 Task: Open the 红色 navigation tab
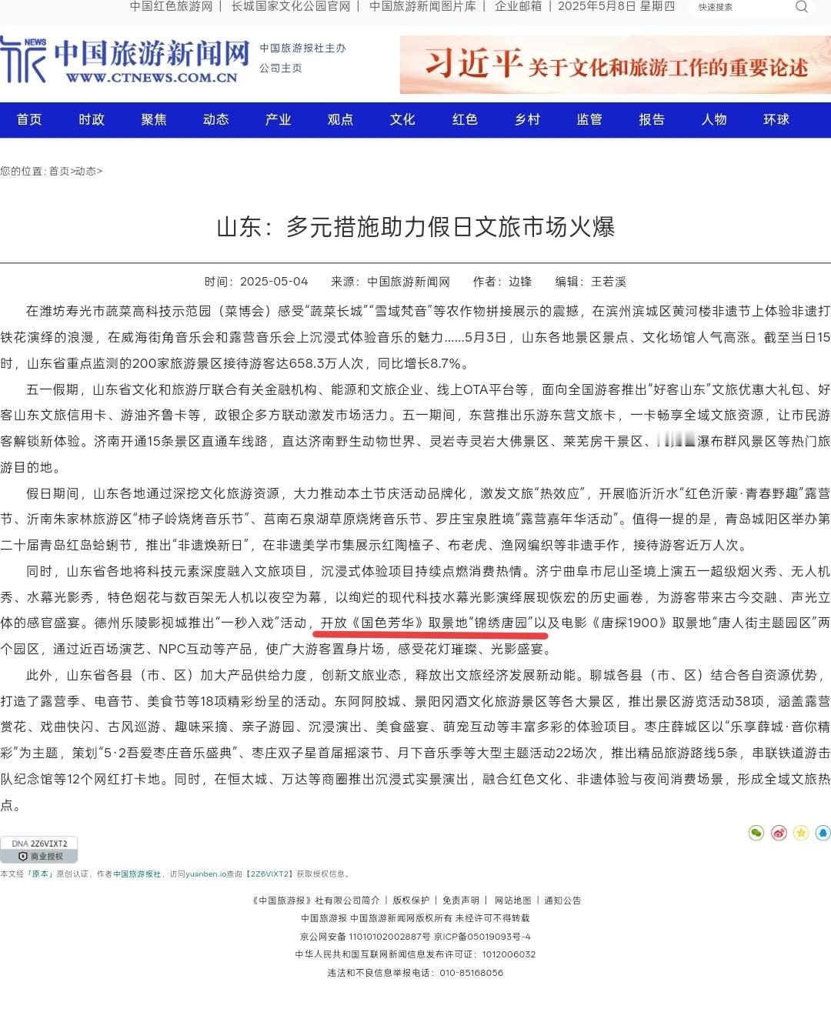tap(465, 119)
